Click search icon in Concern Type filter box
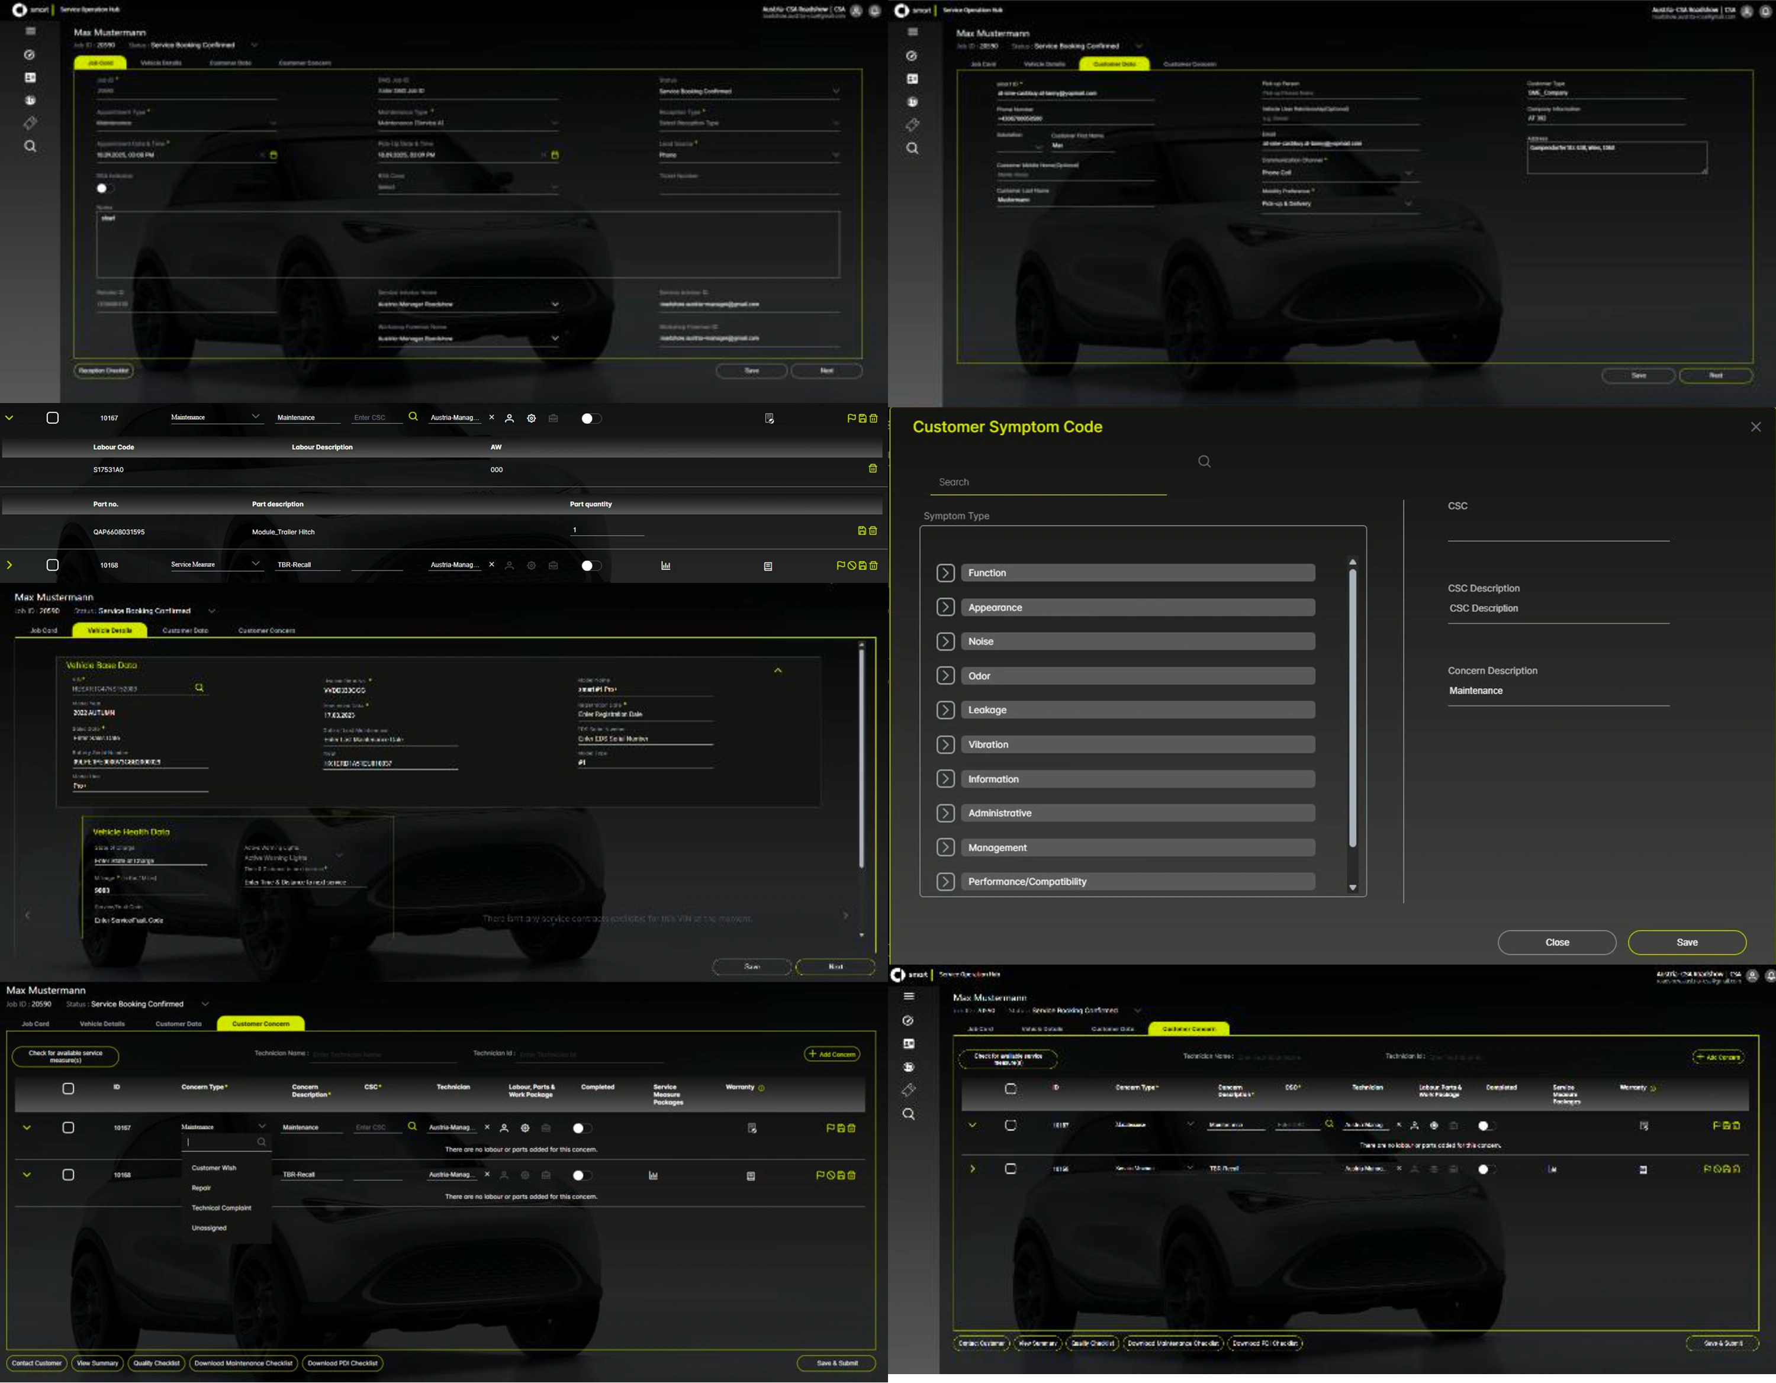 click(x=261, y=1142)
